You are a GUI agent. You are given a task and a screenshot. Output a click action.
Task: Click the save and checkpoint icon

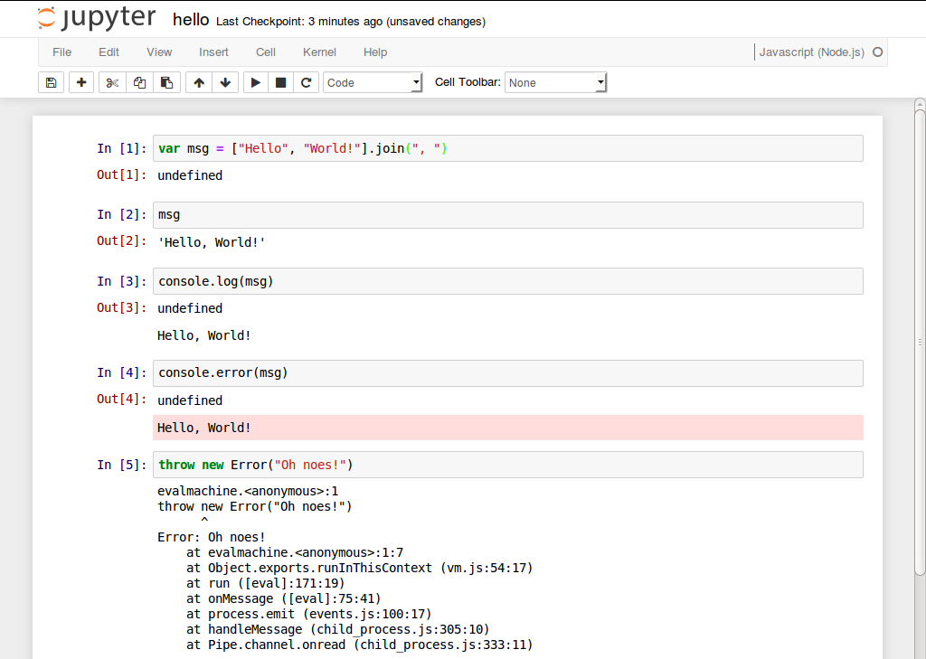51,82
